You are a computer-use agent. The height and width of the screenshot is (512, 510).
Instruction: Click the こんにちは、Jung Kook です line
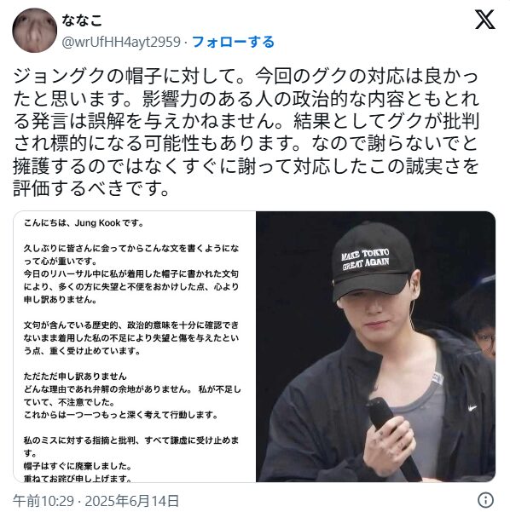tap(84, 223)
